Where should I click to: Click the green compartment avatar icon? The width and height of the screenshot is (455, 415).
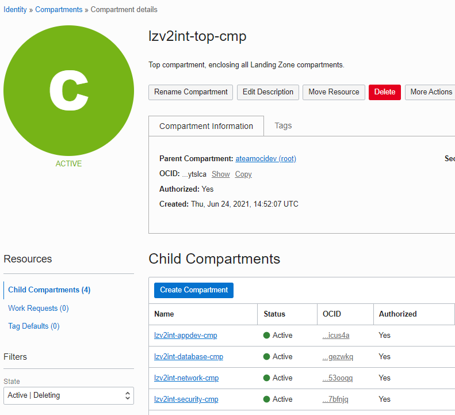[68, 91]
